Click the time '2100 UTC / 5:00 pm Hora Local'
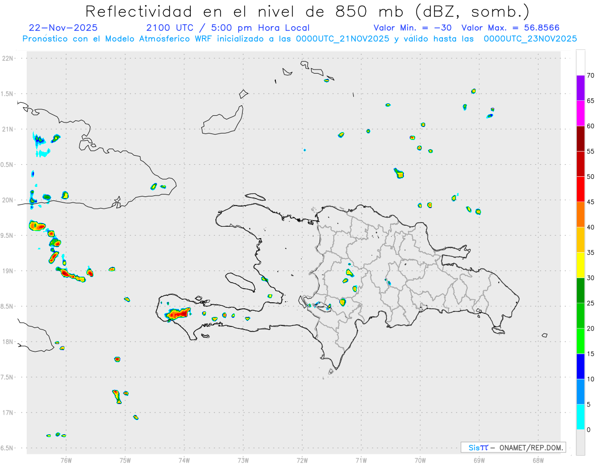The image size is (604, 467). [x=228, y=28]
